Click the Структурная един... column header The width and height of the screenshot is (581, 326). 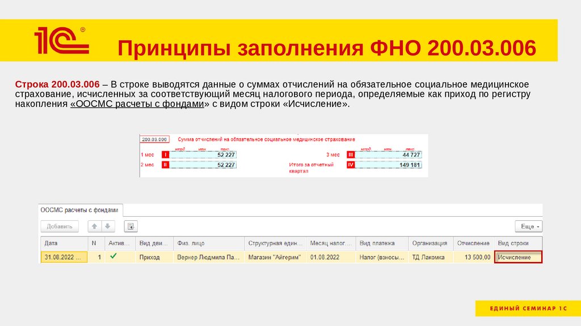[275, 243]
